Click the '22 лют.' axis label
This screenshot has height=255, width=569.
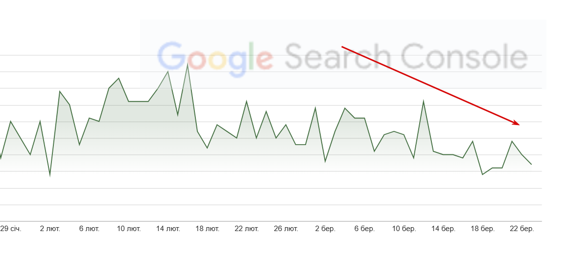coord(247,229)
